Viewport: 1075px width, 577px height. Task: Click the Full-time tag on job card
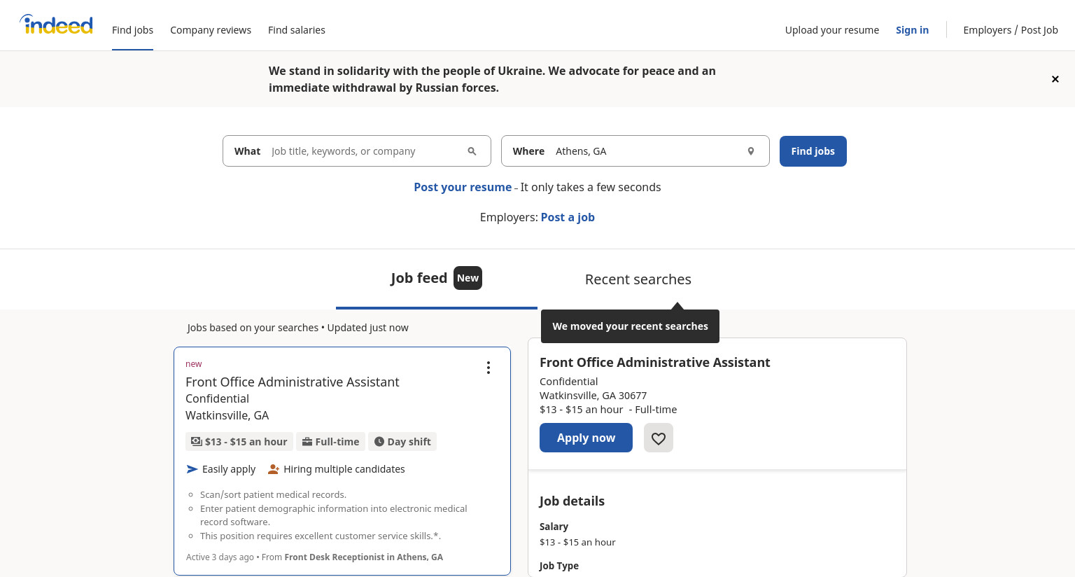pyautogui.click(x=330, y=442)
